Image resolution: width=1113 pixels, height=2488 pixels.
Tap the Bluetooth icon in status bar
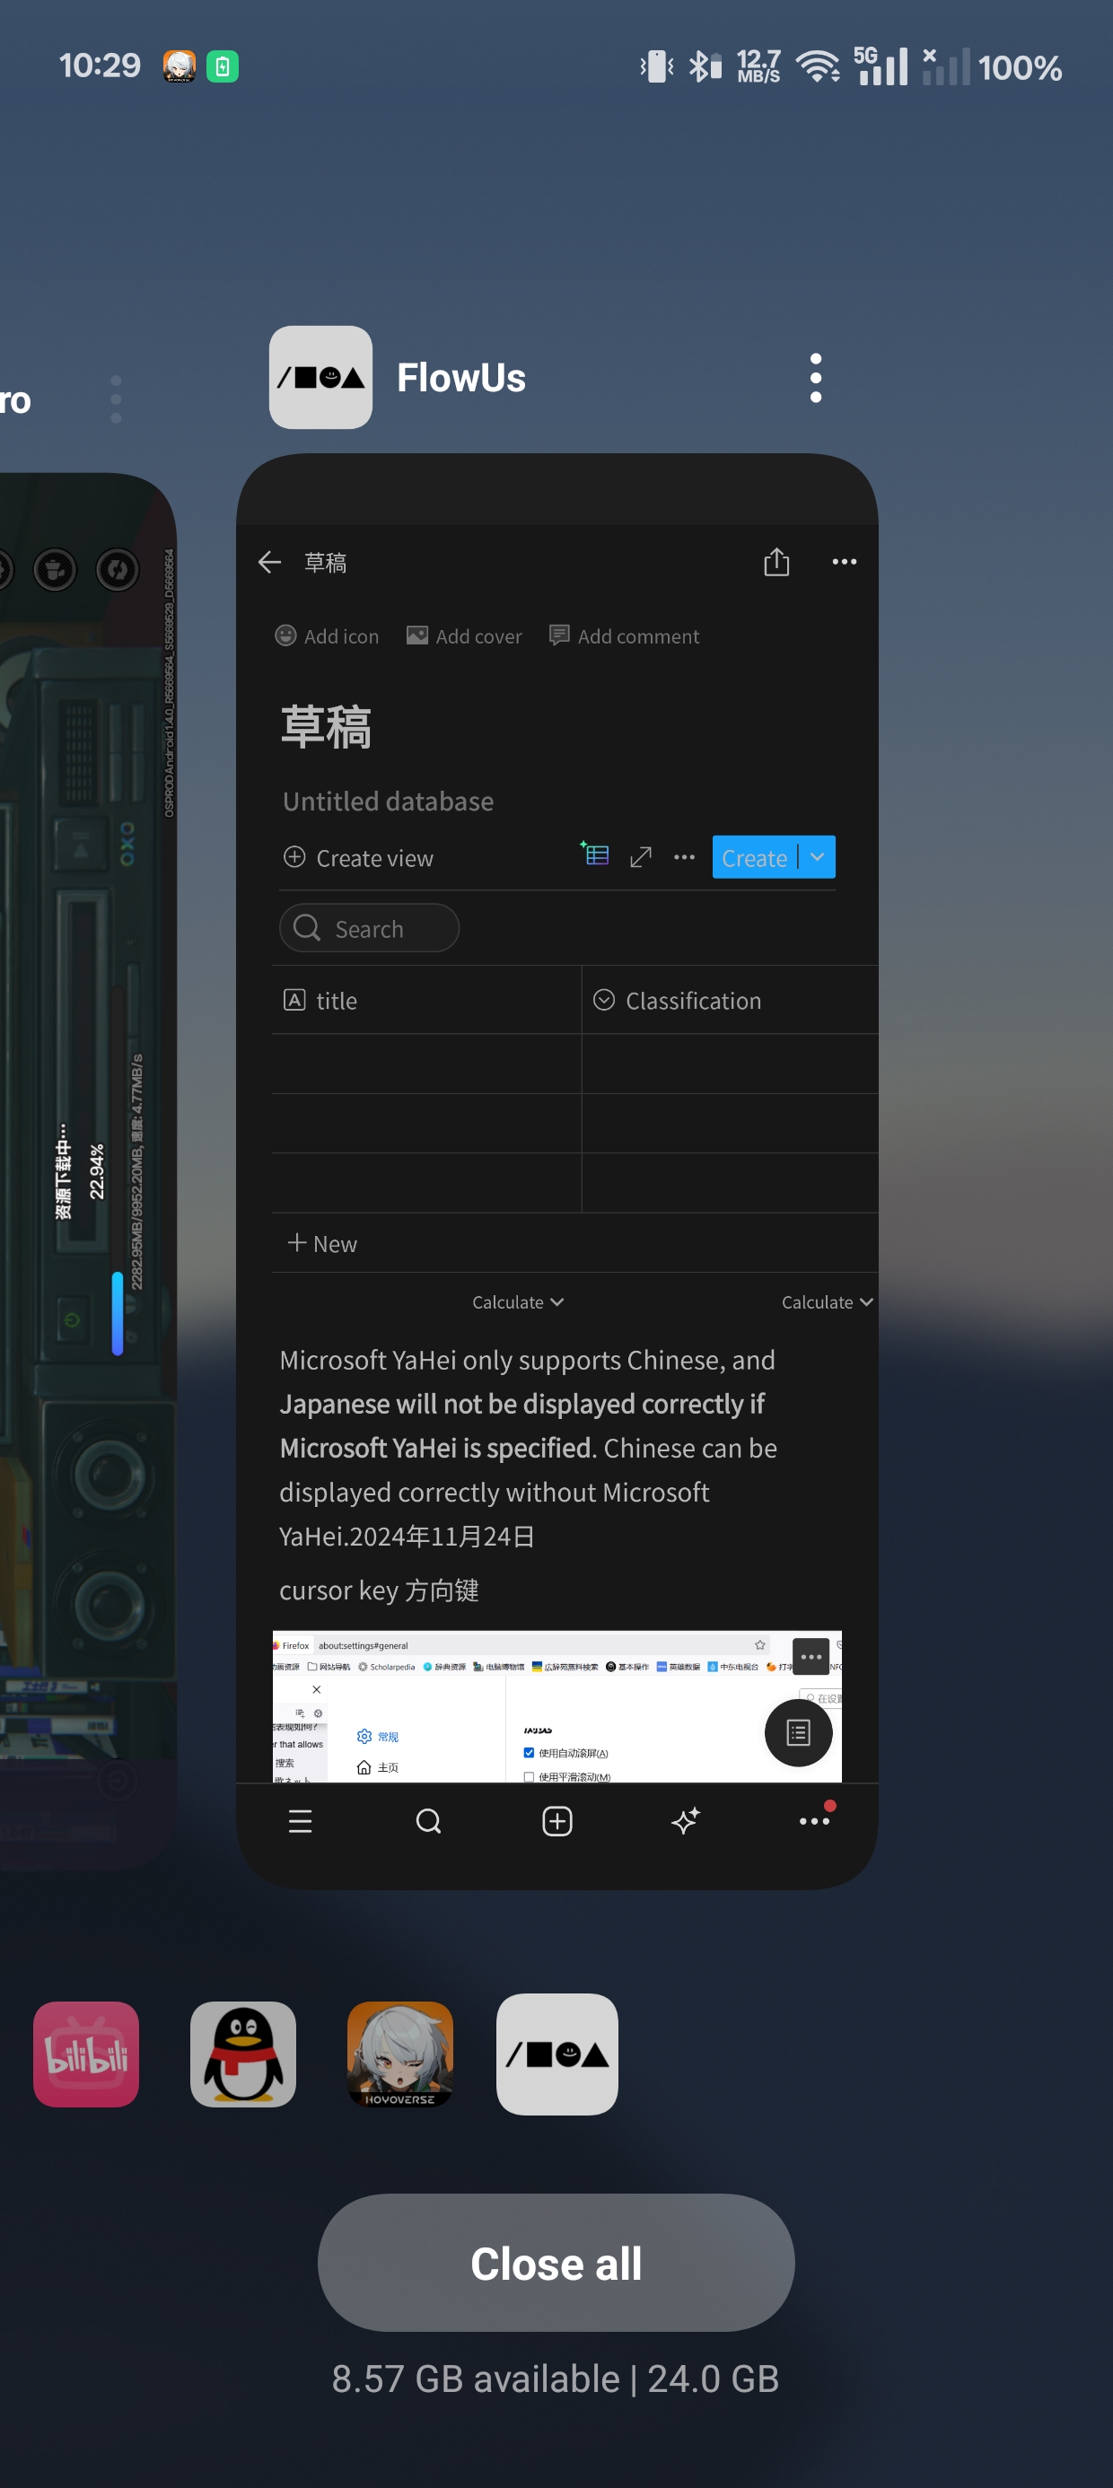pyautogui.click(x=705, y=66)
